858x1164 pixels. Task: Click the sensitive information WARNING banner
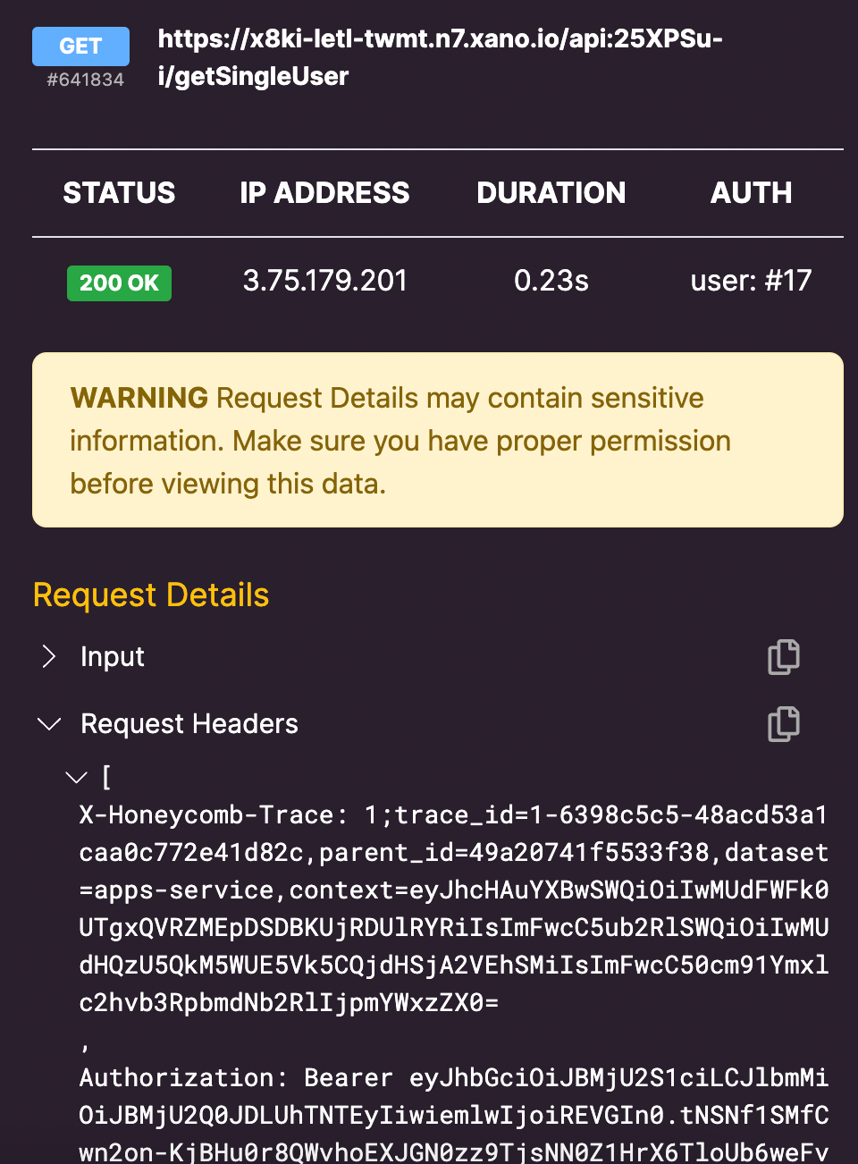(x=438, y=440)
